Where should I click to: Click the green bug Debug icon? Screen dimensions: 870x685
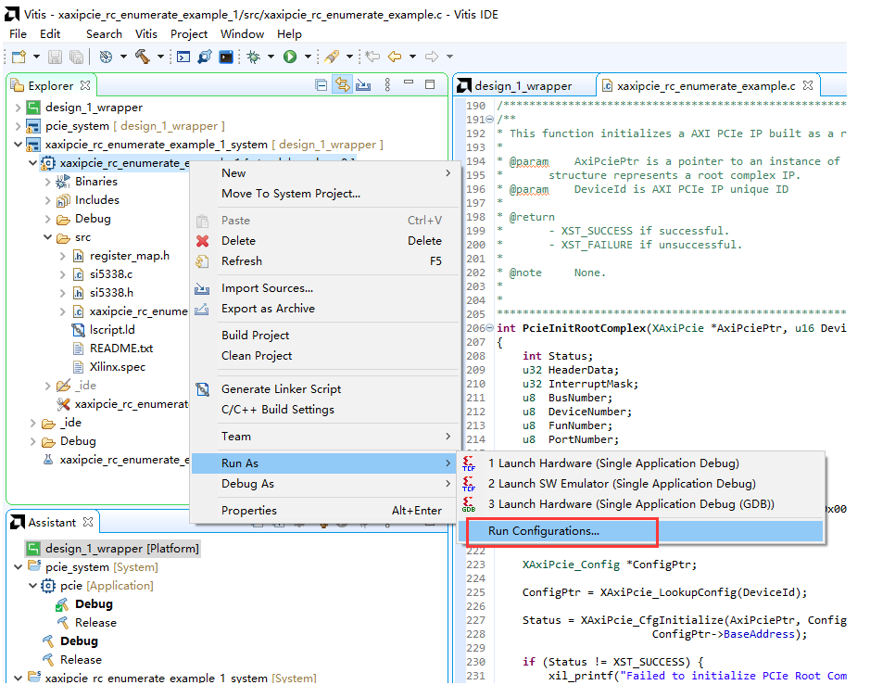(254, 57)
